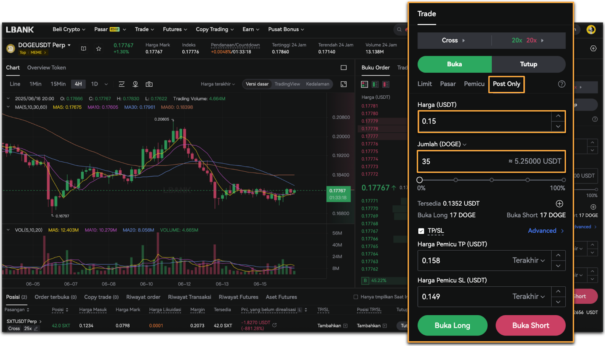Screen dimensions: 605x346
Task: Click the Harga (USDT) price input field
Action: click(x=484, y=121)
